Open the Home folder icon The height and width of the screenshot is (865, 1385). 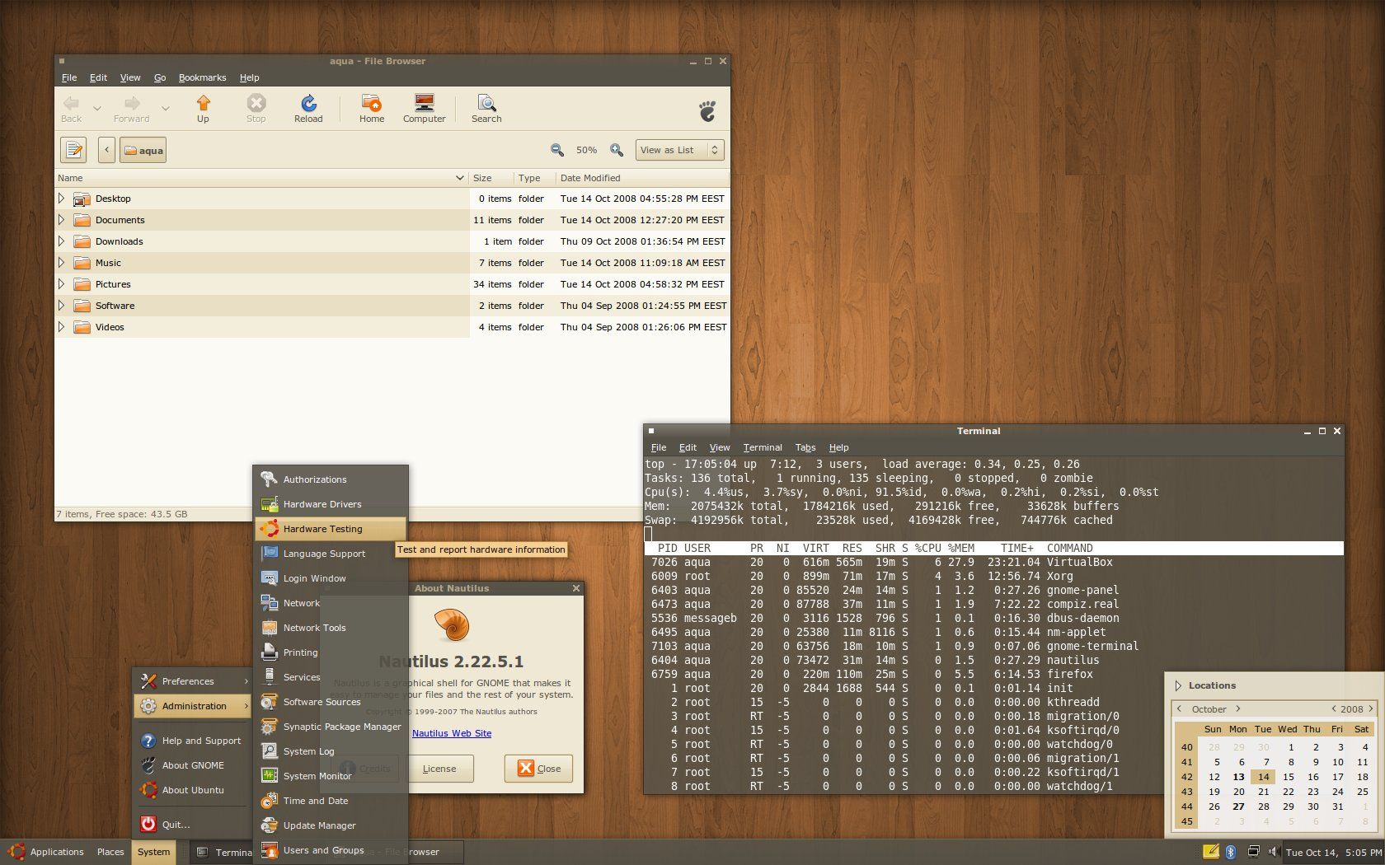pos(372,108)
